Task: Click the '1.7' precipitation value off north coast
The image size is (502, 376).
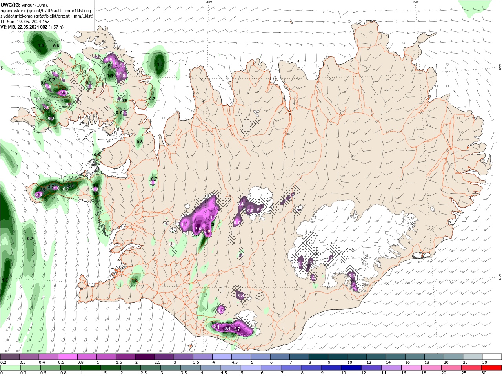Action: click(x=160, y=64)
